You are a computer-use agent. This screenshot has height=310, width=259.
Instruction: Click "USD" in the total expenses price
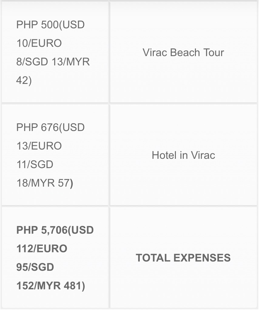pyautogui.click(x=82, y=230)
